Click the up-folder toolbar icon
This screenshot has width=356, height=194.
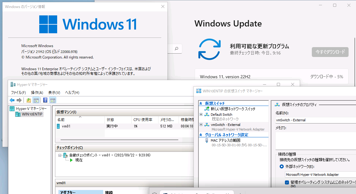click(29, 100)
